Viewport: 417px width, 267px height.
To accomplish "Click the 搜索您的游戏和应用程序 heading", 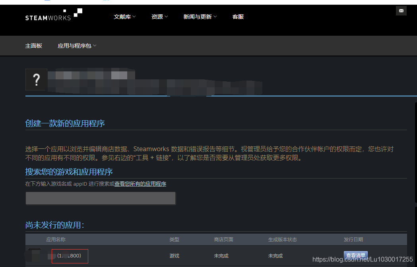I will click(x=69, y=172).
